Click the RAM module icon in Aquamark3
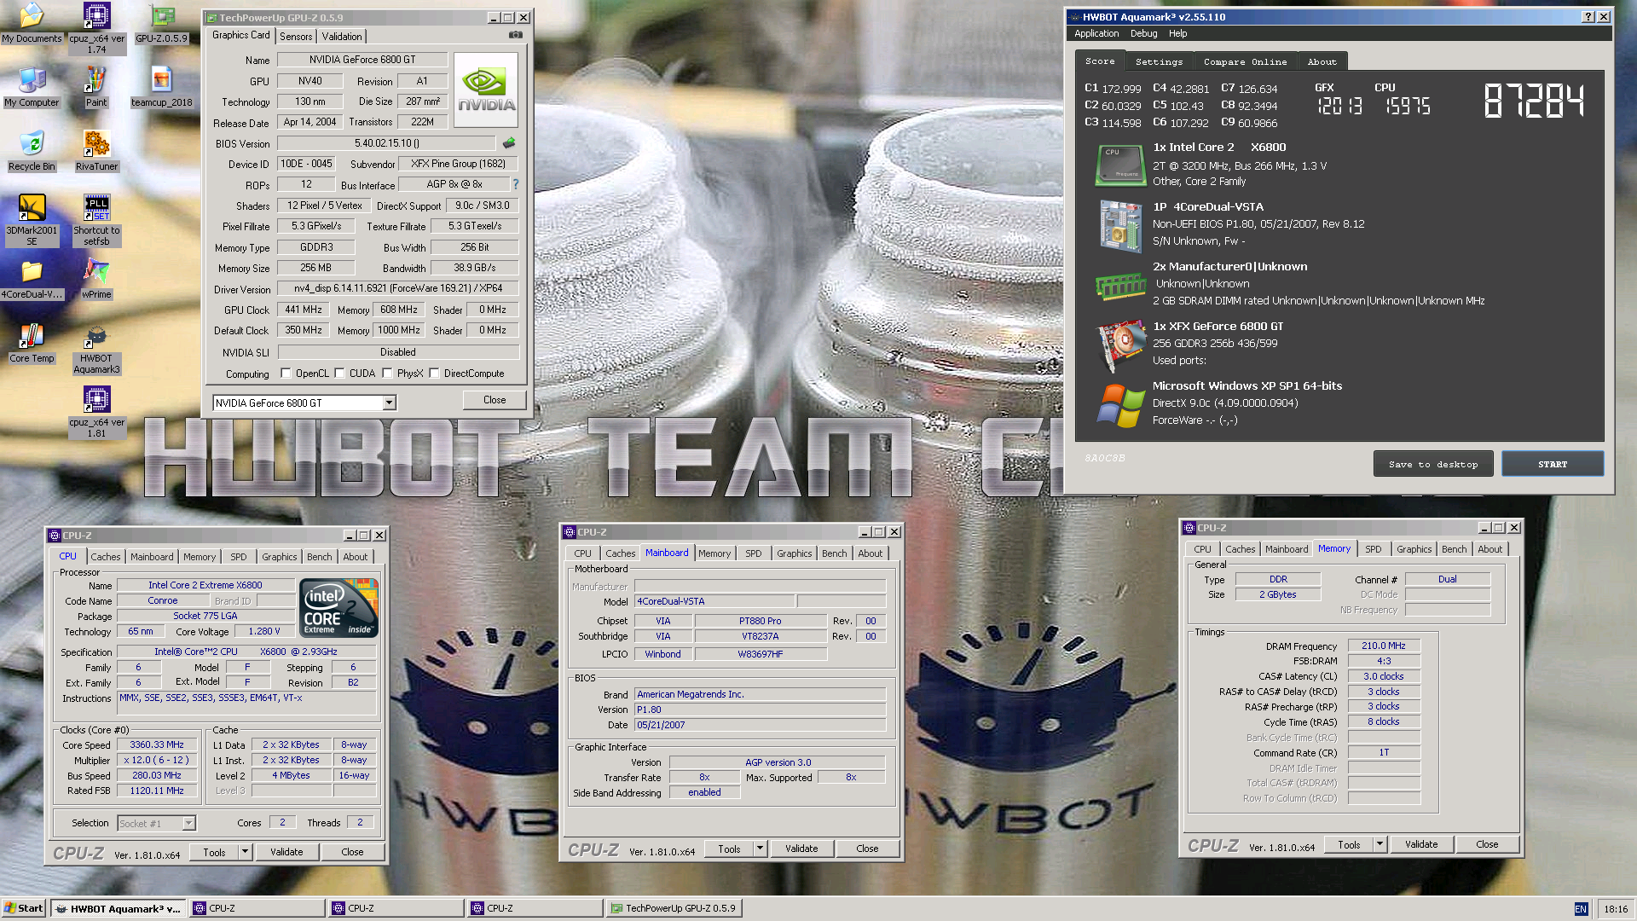The height and width of the screenshot is (921, 1637). pyautogui.click(x=1120, y=286)
